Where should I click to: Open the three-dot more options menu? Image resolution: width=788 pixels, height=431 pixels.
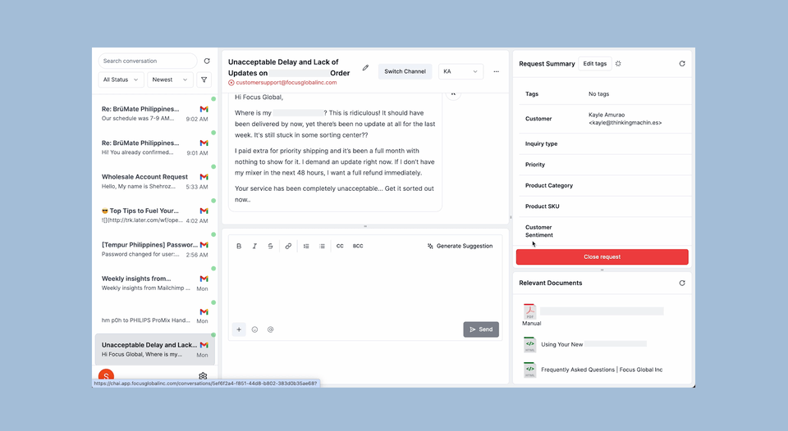click(496, 71)
